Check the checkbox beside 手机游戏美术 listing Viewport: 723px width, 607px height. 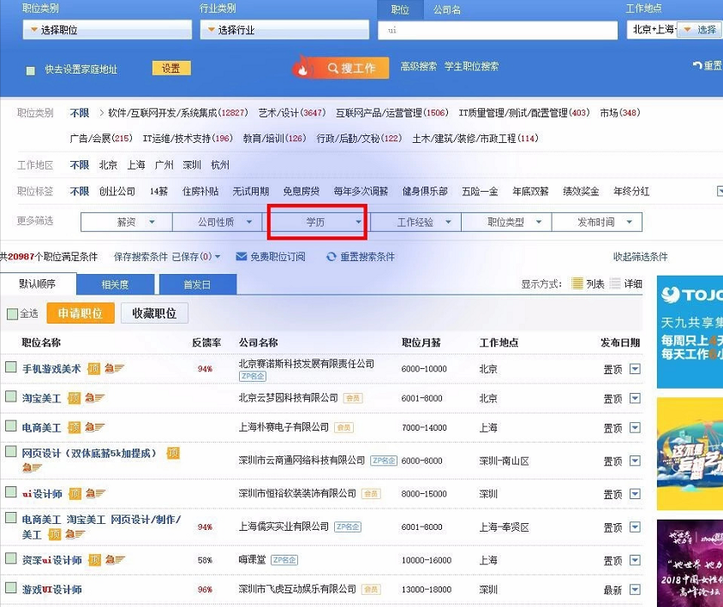click(12, 368)
